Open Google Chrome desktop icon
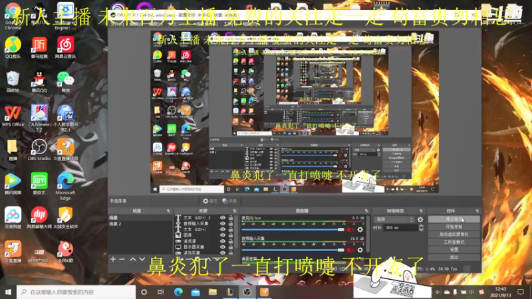532x299 pixels. pyautogui.click(x=13, y=16)
